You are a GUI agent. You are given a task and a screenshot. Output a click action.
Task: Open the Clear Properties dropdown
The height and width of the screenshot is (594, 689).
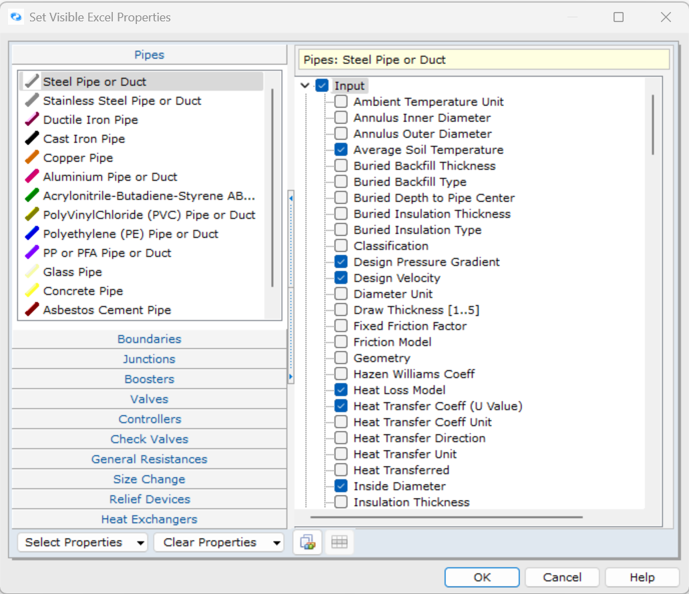pyautogui.click(x=218, y=543)
